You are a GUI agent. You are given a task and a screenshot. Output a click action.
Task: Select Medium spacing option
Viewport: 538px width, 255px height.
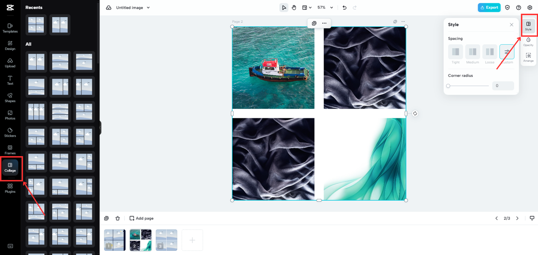tap(472, 52)
